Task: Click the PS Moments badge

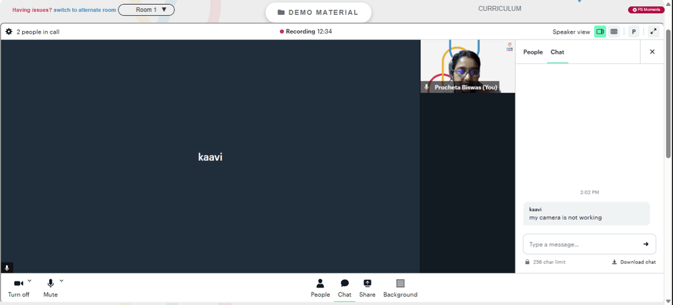Action: pyautogui.click(x=646, y=9)
